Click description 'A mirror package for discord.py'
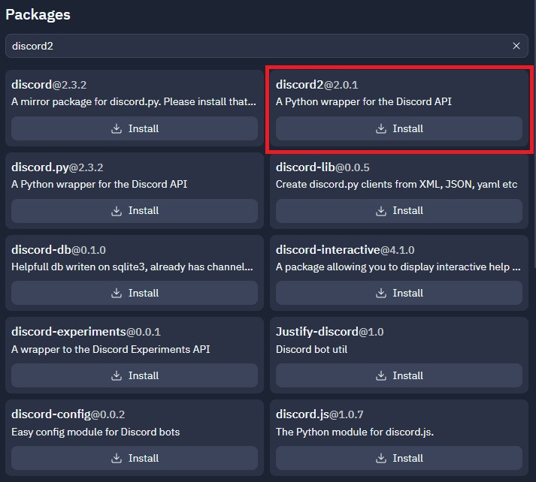 pyautogui.click(x=134, y=101)
